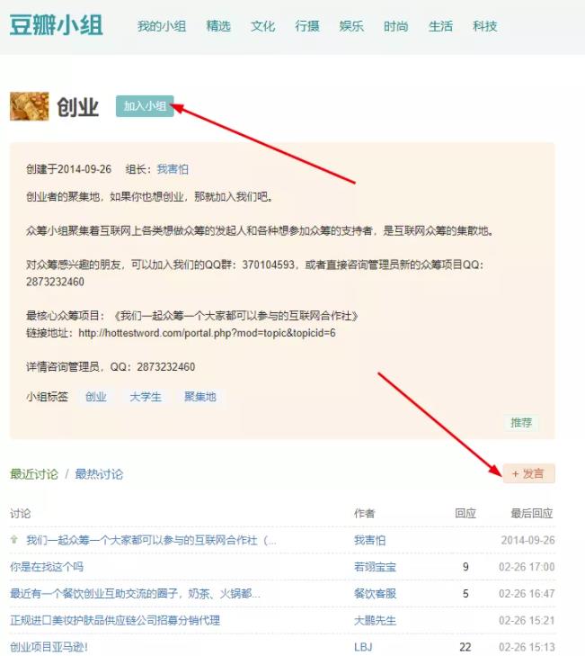Switch to the 最近讨论 tab
Screen dimensions: 585x656
coord(34,474)
